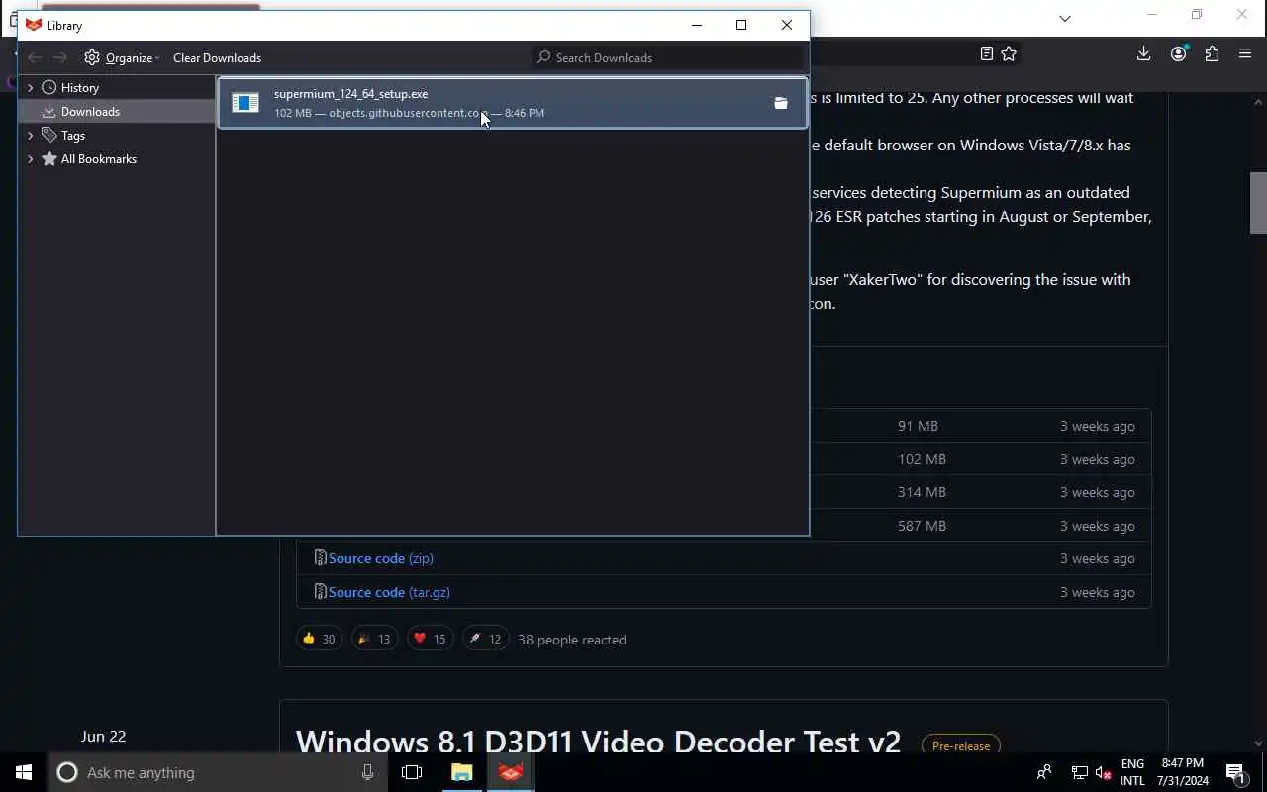Select History in Library sidebar

(x=79, y=88)
